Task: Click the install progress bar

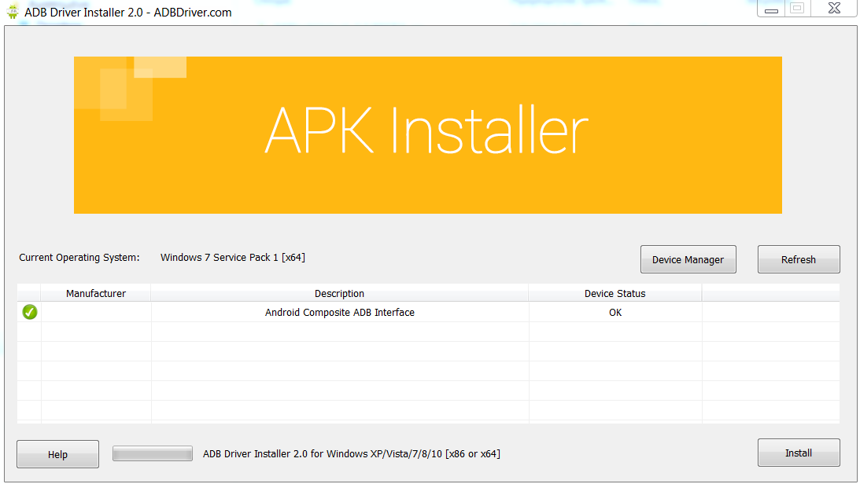Action: point(153,453)
